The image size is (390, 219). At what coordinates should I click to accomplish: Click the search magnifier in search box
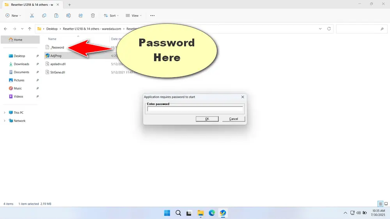point(382,29)
